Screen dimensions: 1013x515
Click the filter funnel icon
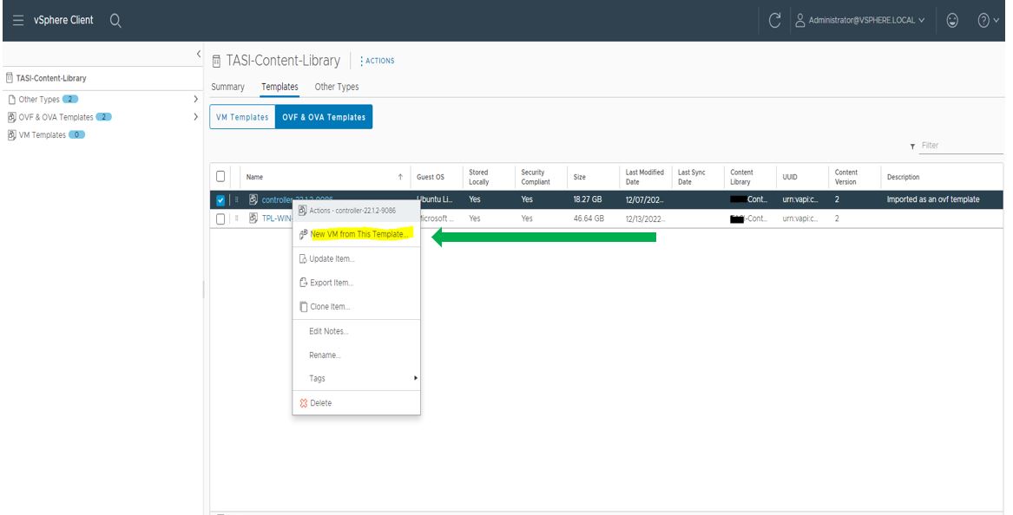[x=912, y=147]
